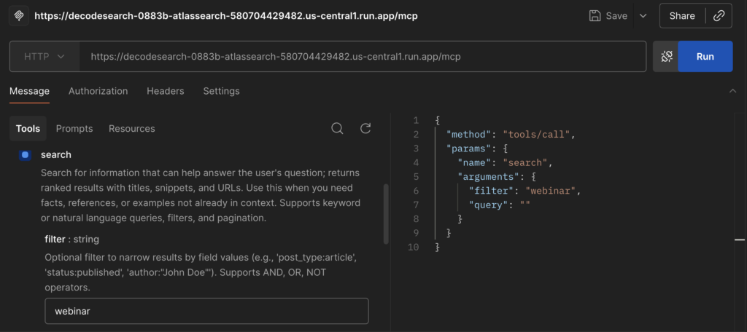Click the tools panel vertical scrollbar

(x=386, y=213)
